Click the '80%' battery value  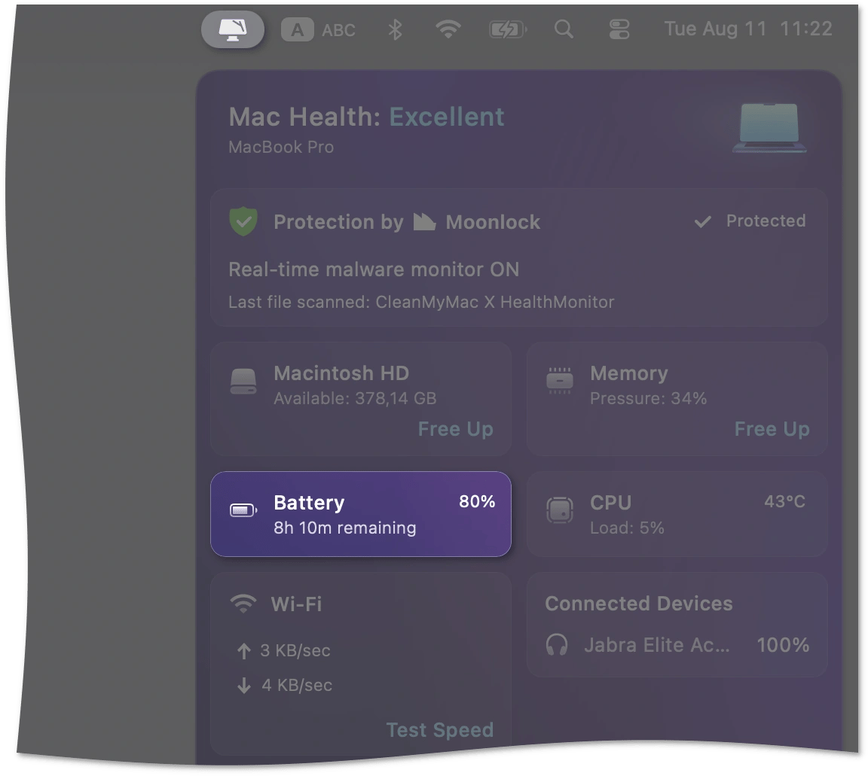click(477, 502)
